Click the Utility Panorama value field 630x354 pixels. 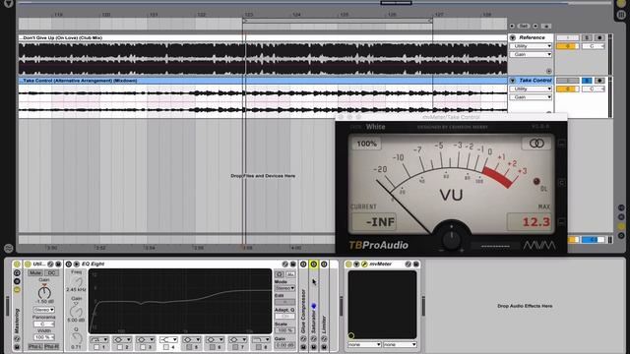tap(43, 324)
